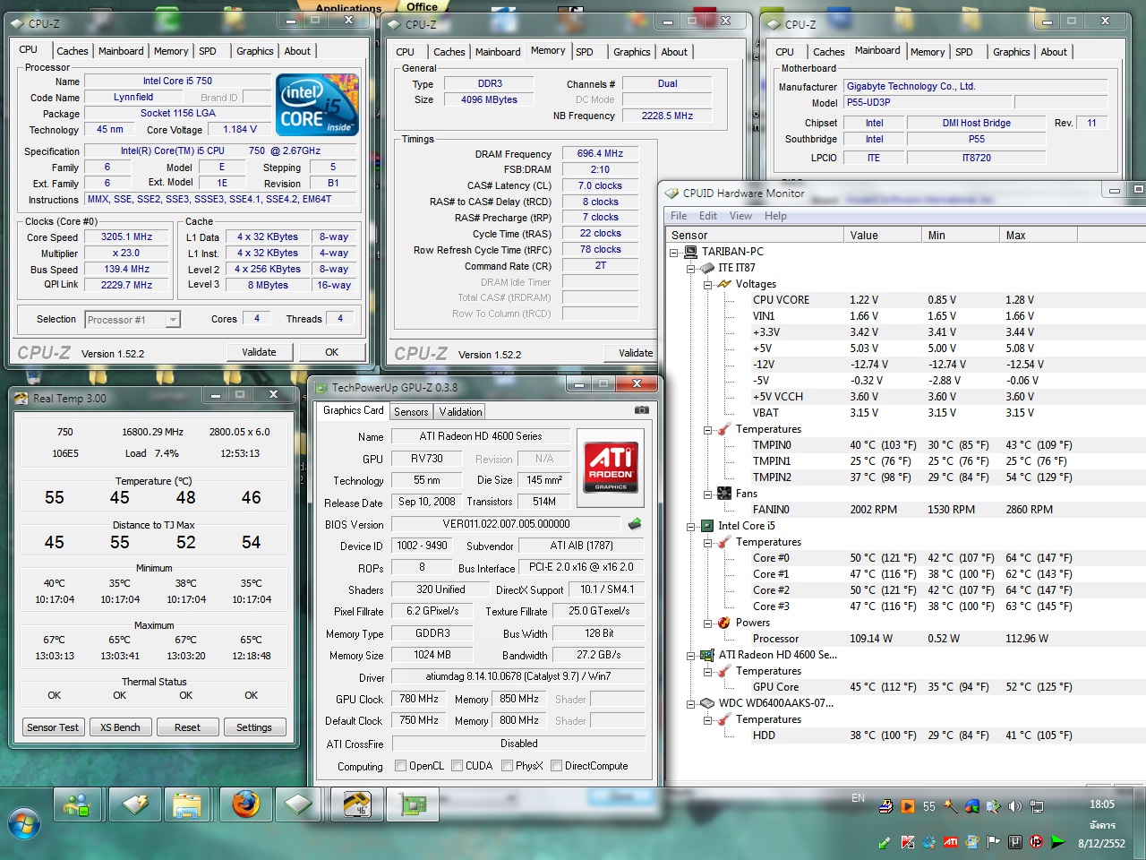The image size is (1146, 860).
Task: Open Graphics tab in the mainboard CPU-Z window
Action: (1012, 52)
